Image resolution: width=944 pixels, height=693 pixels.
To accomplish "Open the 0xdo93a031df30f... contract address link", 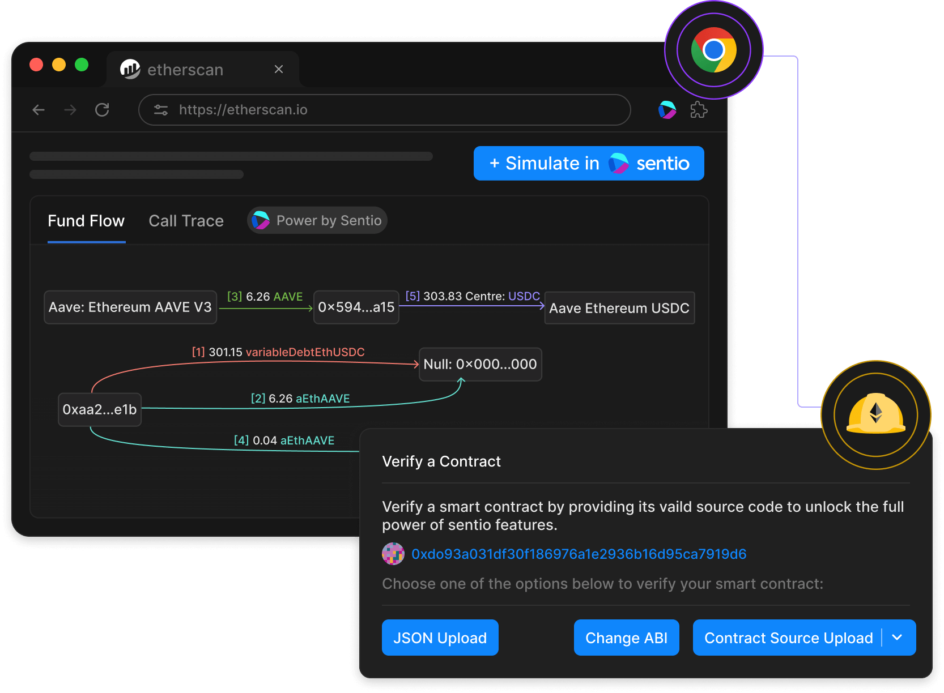I will click(x=579, y=554).
